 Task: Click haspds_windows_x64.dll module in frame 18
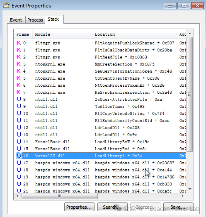62,170
